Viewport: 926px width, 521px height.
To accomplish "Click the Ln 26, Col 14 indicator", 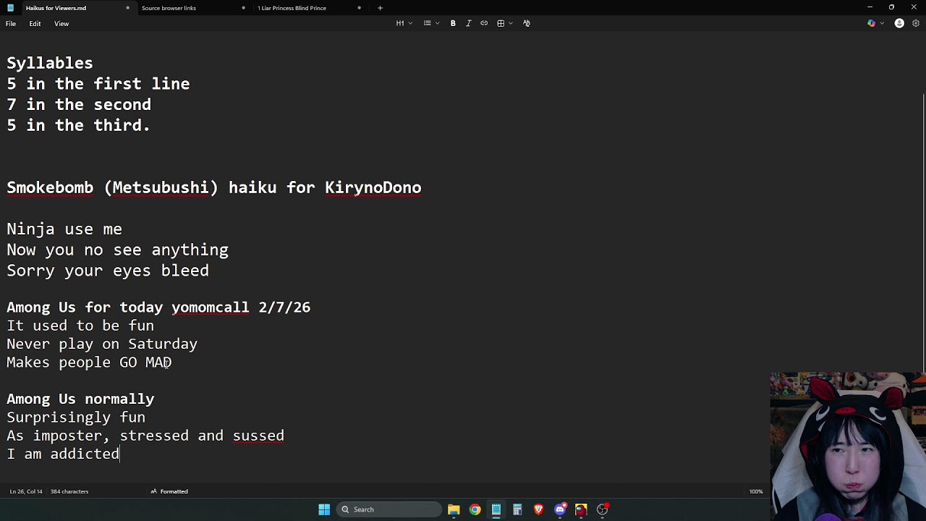I will tap(26, 491).
